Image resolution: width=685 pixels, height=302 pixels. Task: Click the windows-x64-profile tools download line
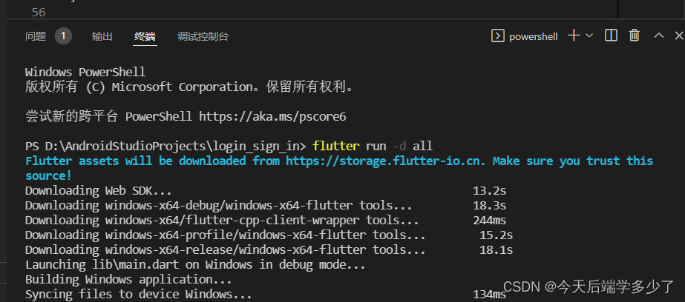coord(226,235)
